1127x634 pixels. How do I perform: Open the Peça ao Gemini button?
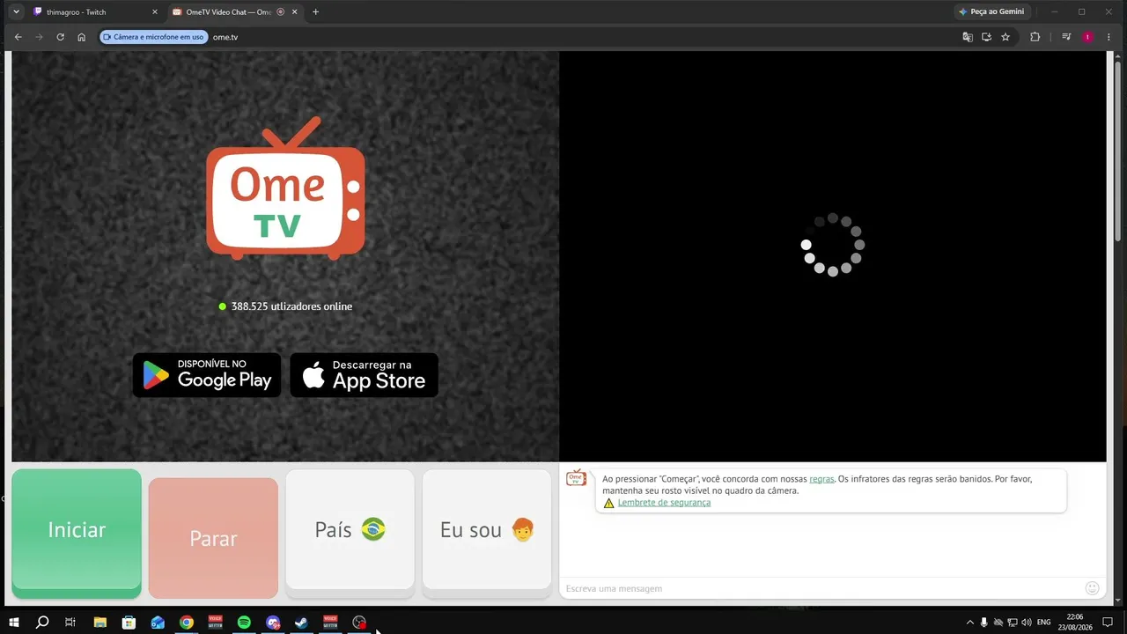(991, 12)
